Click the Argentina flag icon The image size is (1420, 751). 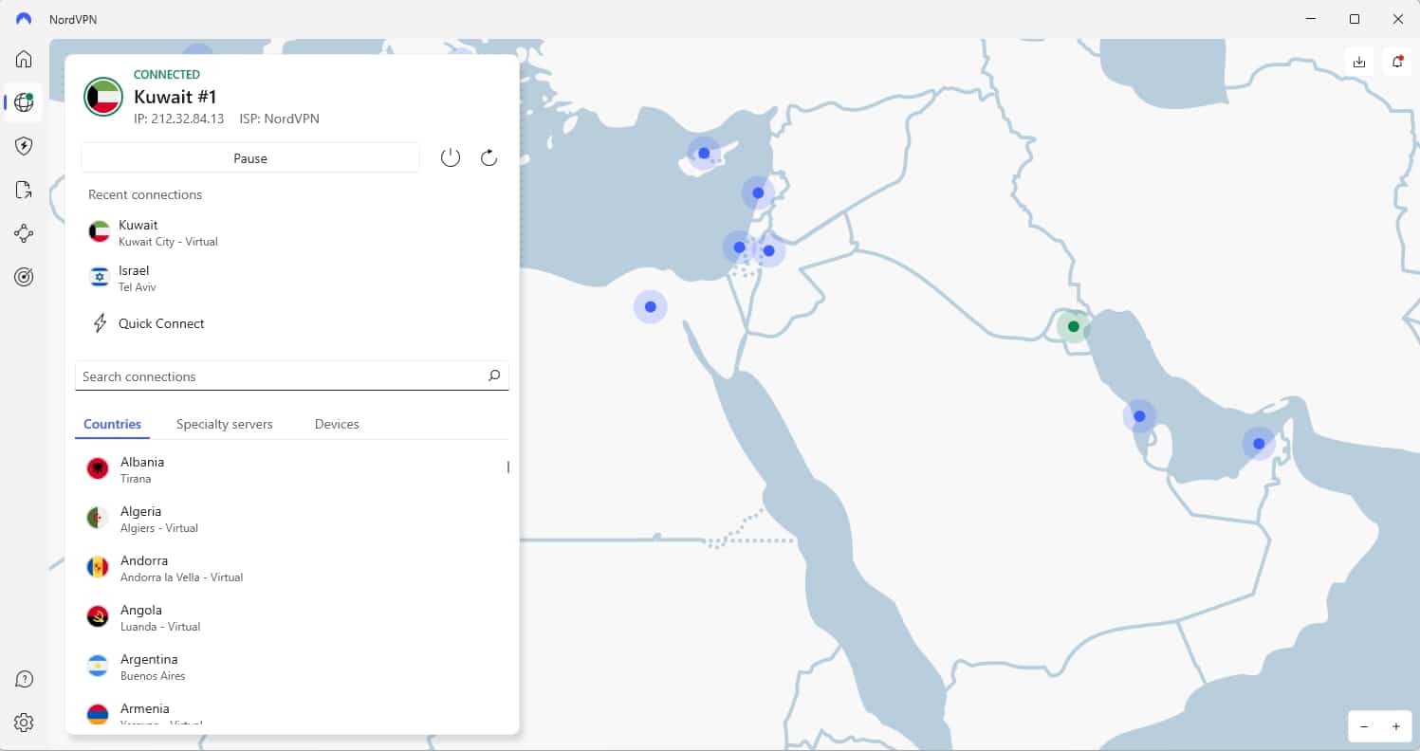[x=98, y=666]
